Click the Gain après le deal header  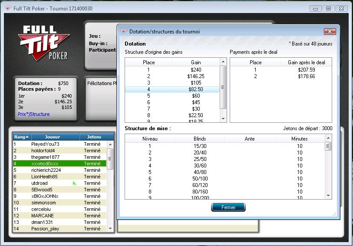[306, 62]
